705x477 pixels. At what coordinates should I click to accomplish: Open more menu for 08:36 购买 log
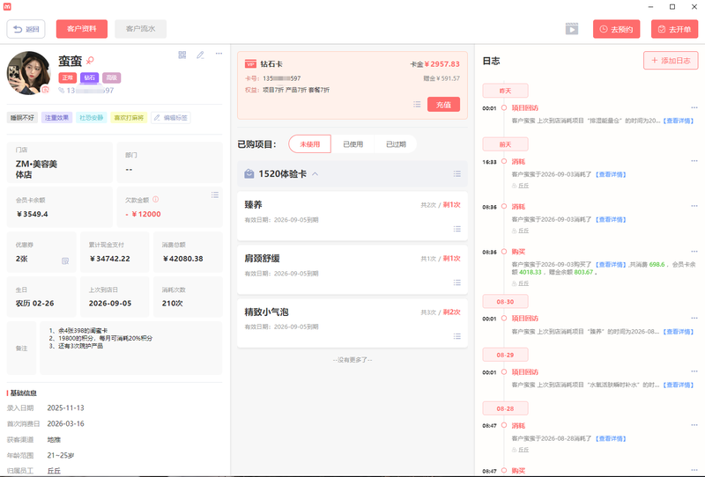(694, 252)
